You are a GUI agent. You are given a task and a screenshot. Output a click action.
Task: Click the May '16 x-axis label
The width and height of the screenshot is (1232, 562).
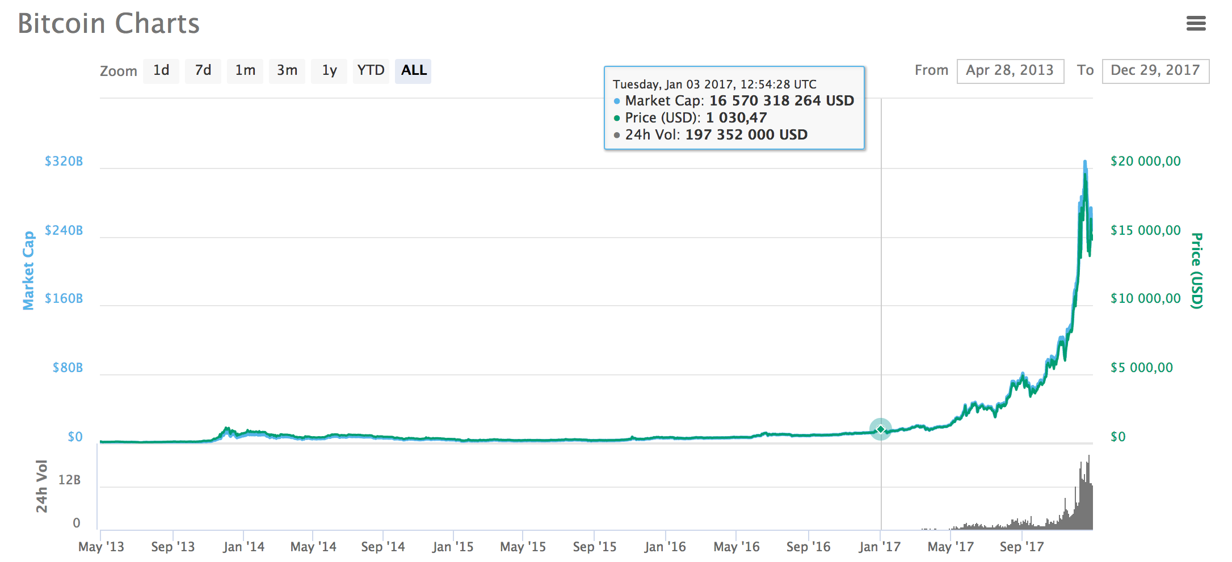(x=737, y=547)
